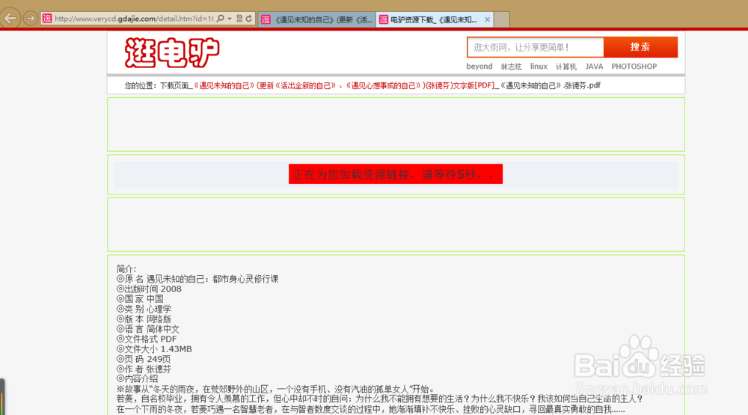The height and width of the screenshot is (415, 748).
Task: Click the 页码 249页 line
Action: (x=144, y=359)
